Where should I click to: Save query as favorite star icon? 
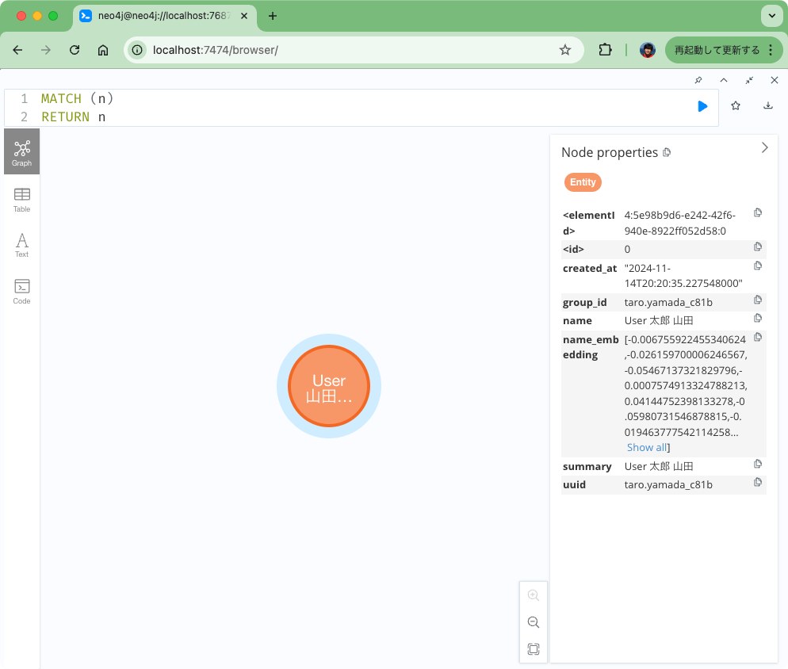tap(736, 105)
